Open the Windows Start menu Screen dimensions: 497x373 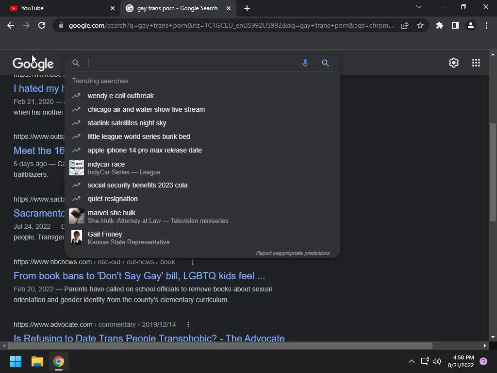point(16,361)
